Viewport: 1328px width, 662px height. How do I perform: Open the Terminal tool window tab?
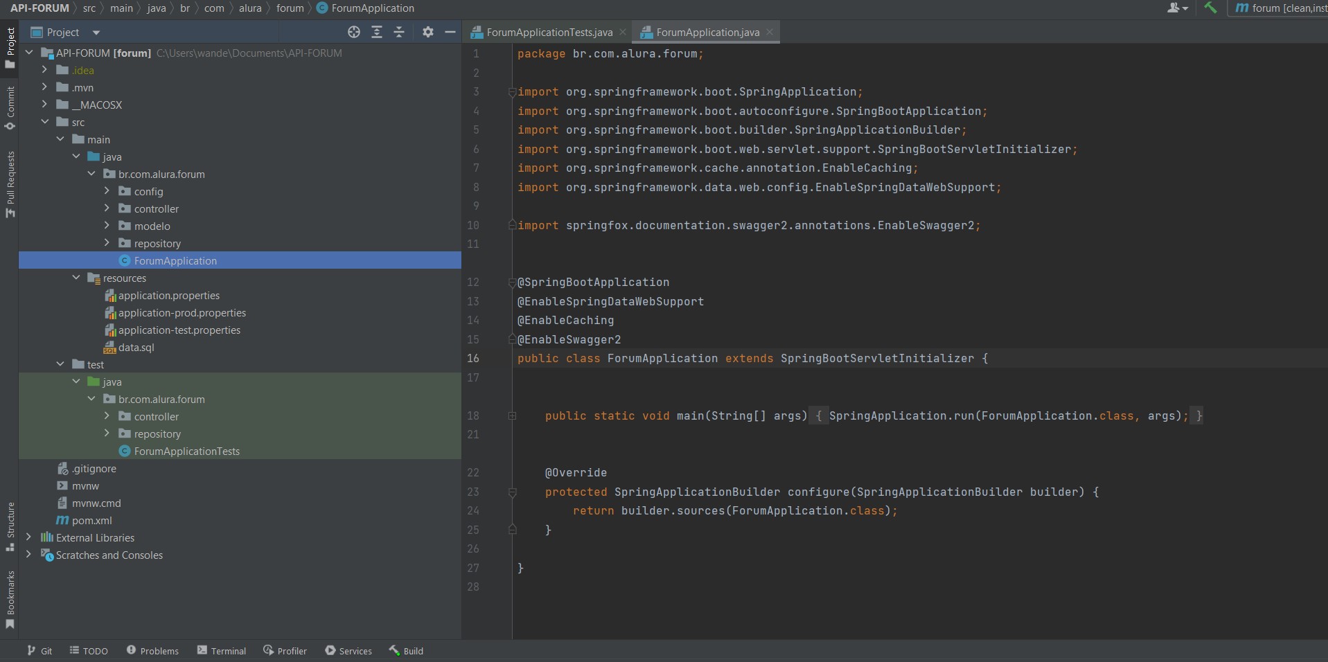[x=222, y=651]
